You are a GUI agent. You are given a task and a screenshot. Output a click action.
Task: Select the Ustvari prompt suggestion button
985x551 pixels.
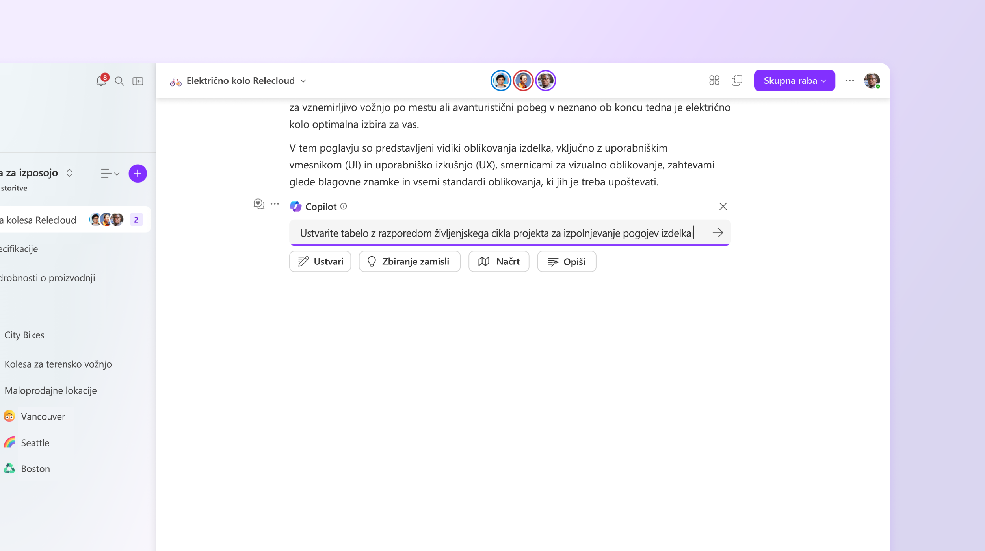(321, 261)
